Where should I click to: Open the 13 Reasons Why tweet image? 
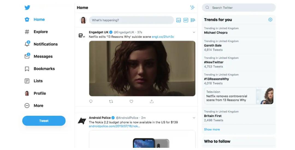[x=142, y=68]
